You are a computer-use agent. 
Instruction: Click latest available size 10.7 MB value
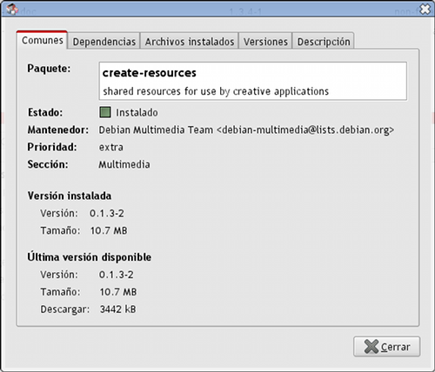[118, 292]
